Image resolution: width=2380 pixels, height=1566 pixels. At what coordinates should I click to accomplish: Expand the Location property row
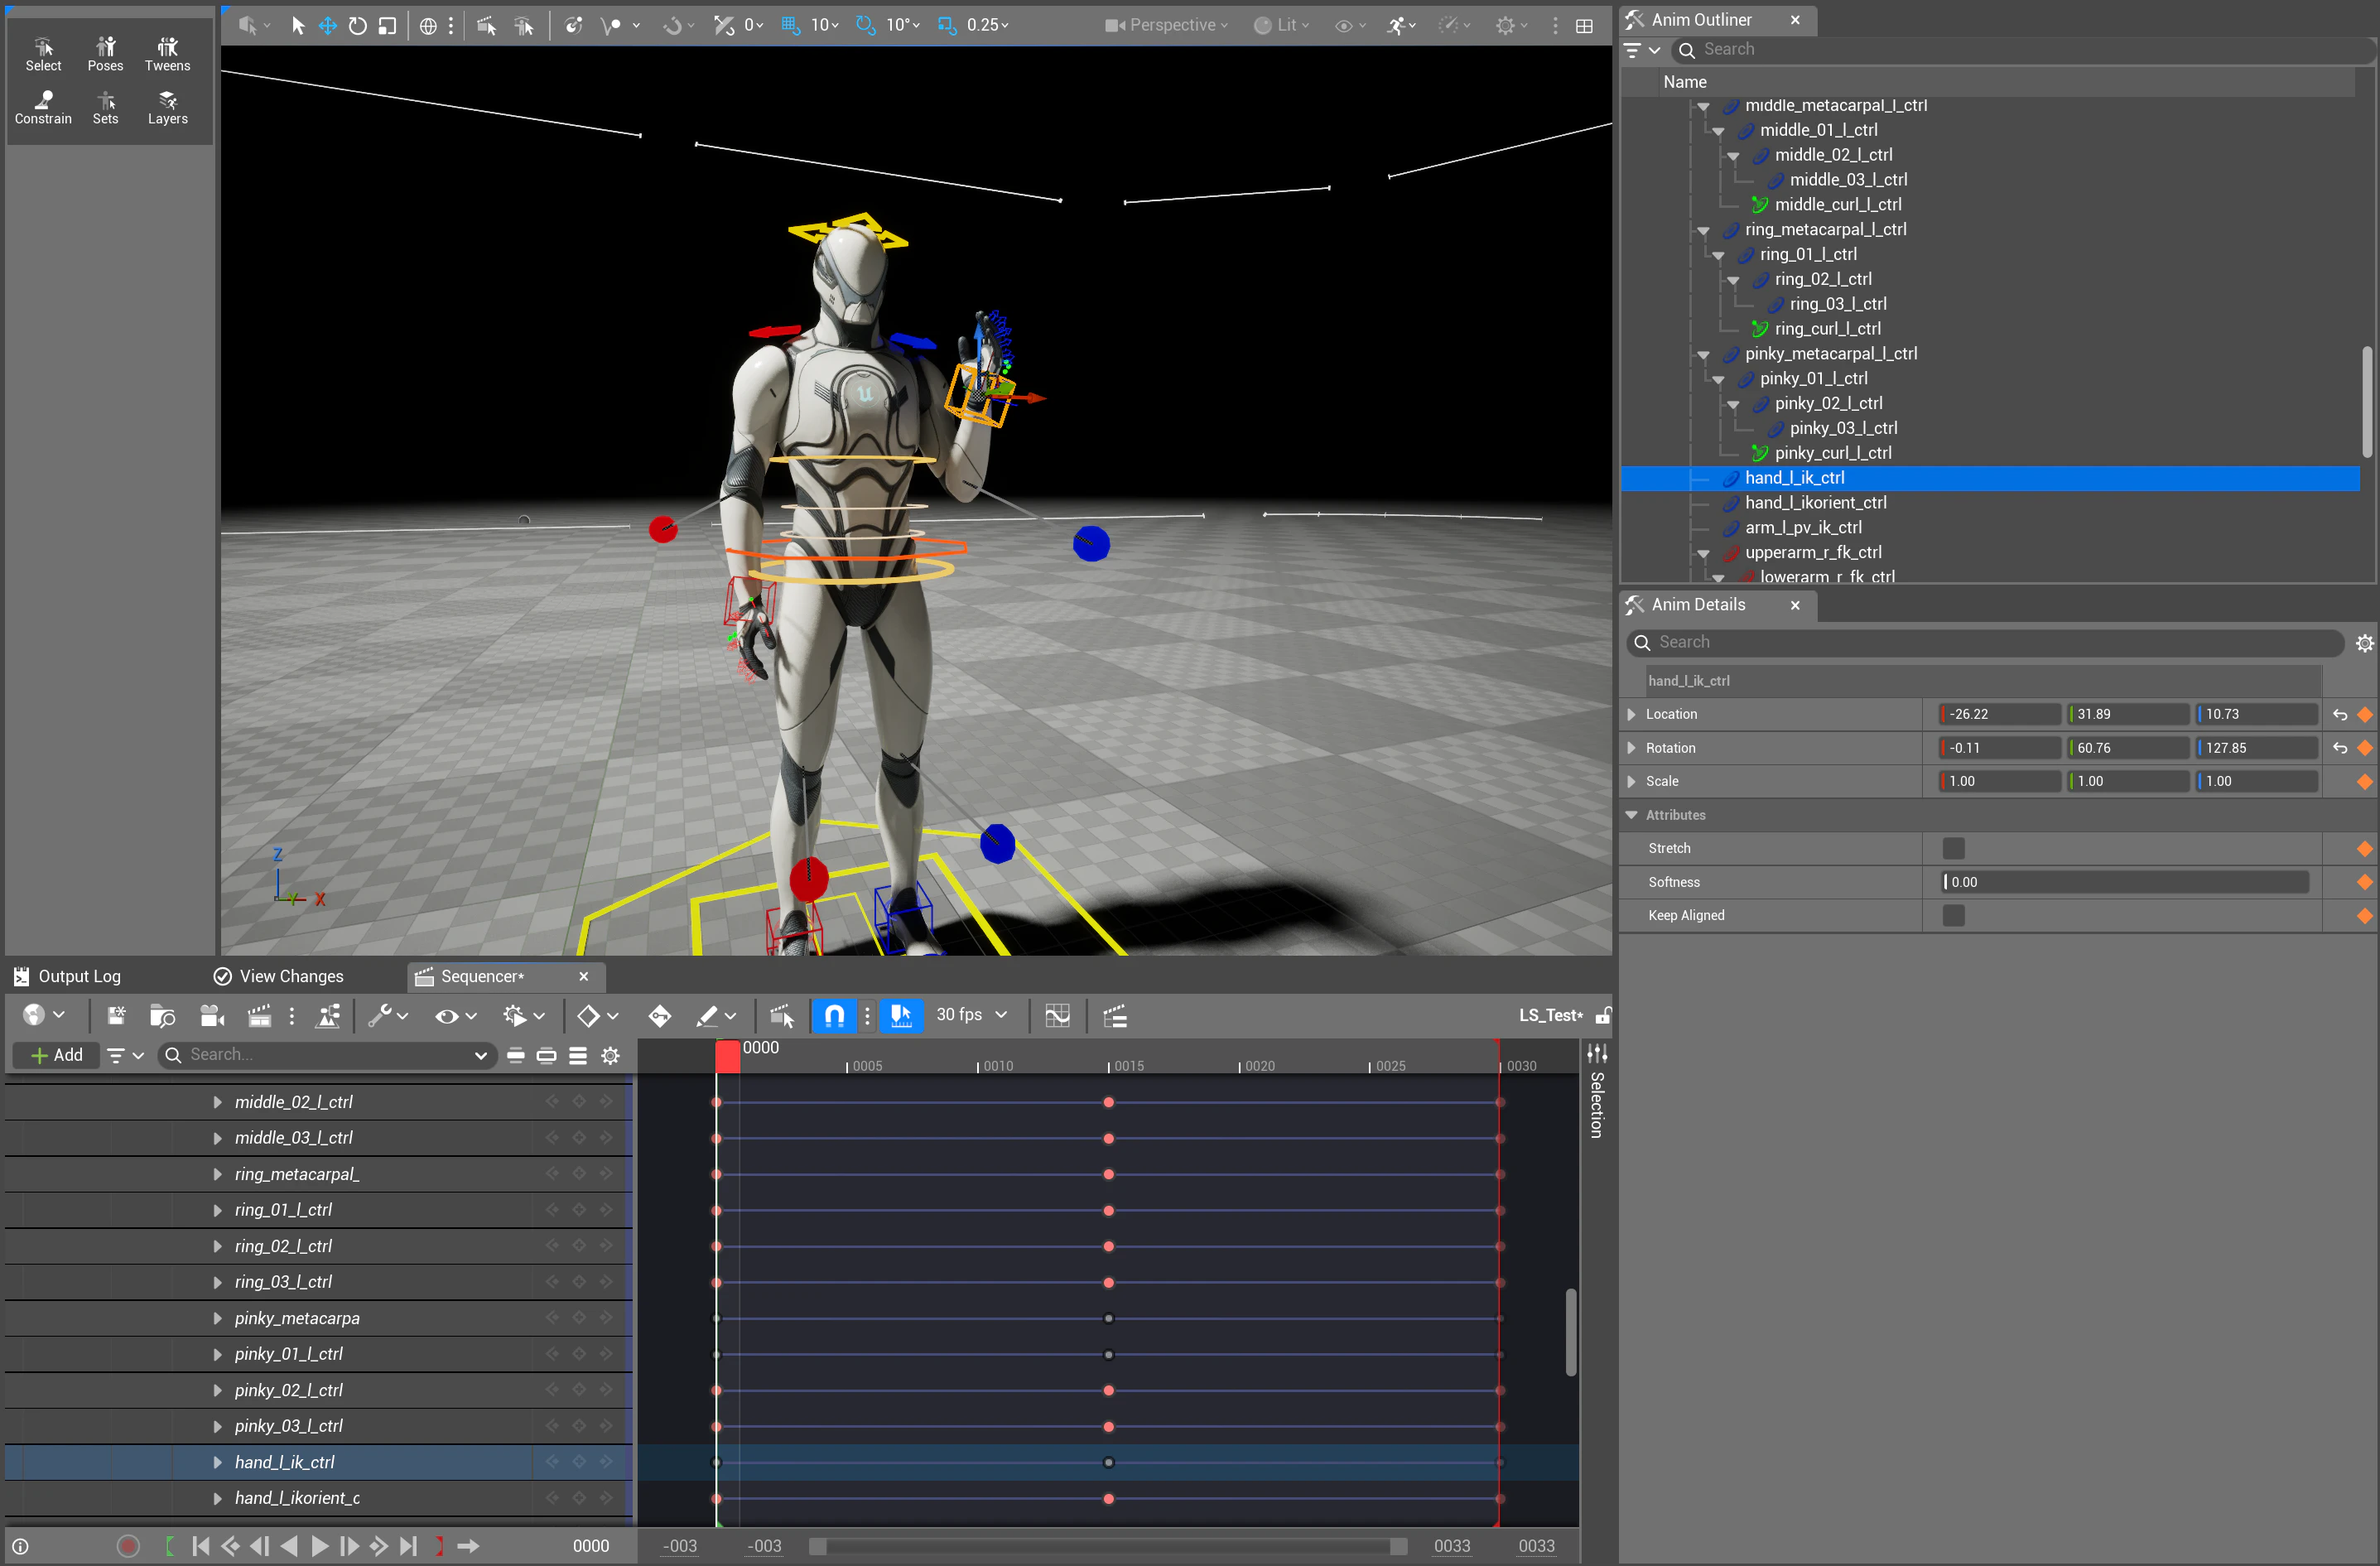[1631, 714]
